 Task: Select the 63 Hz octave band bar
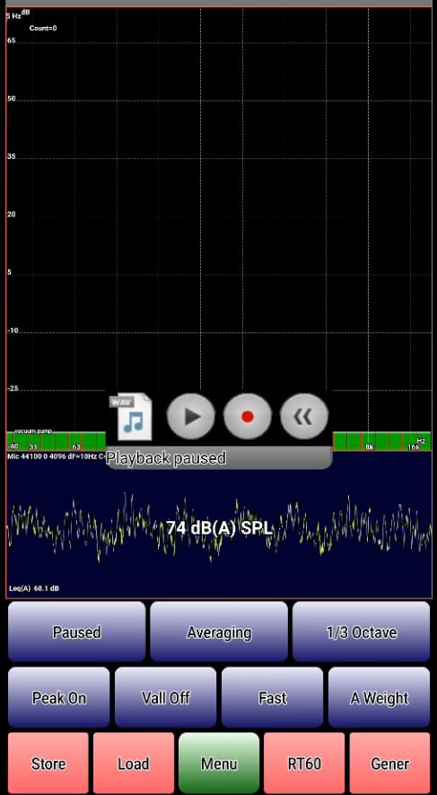(x=75, y=441)
